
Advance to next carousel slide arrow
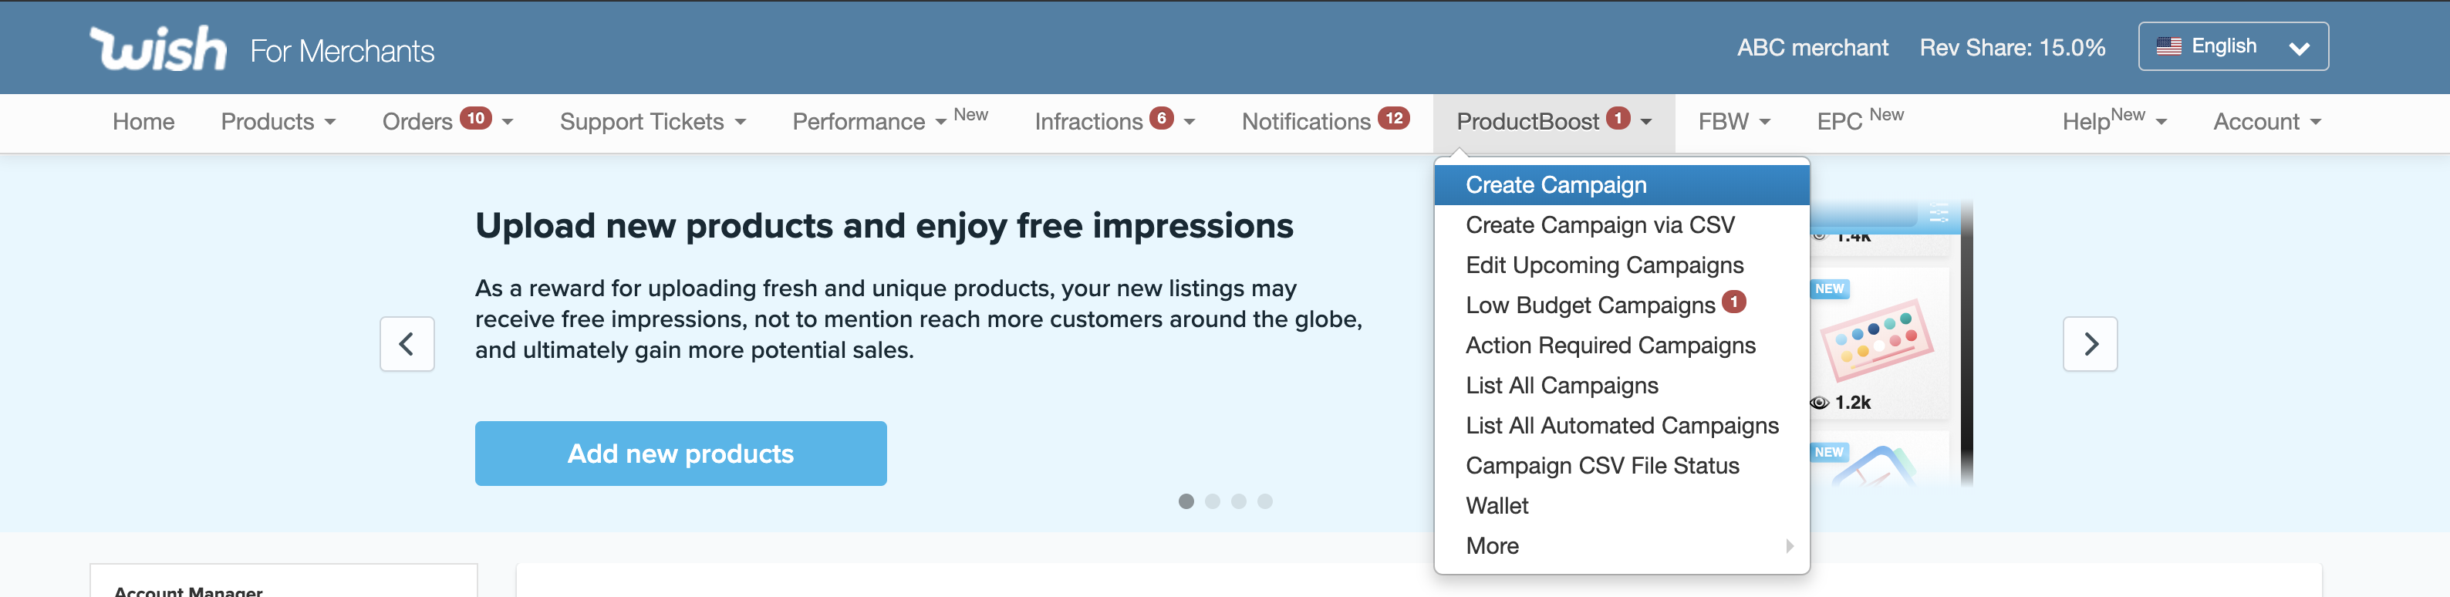pos(2090,343)
